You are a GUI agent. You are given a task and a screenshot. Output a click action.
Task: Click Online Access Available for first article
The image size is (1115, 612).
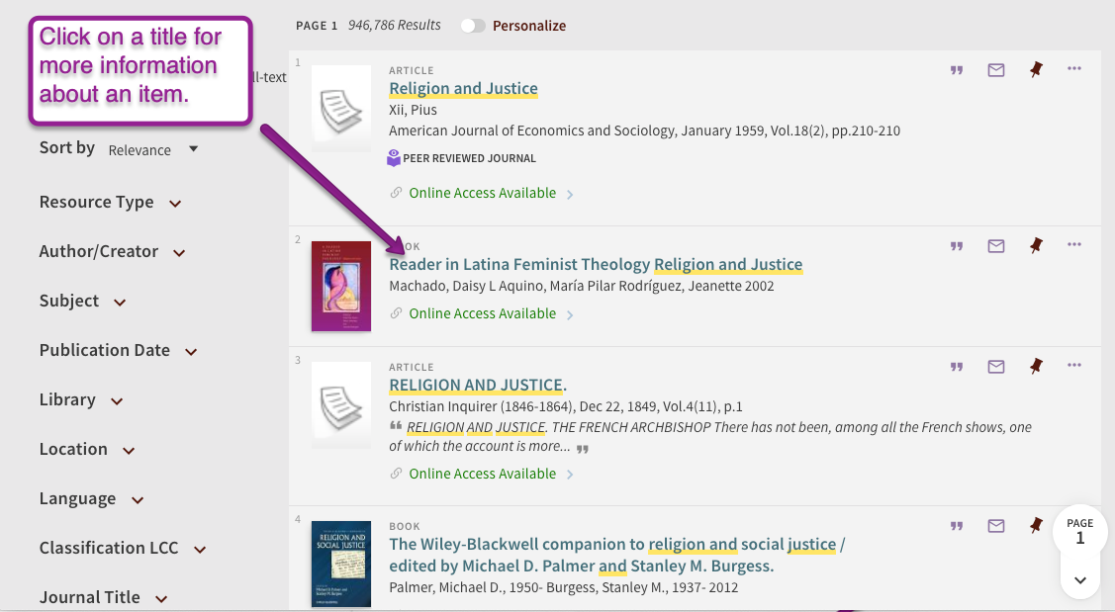coord(483,194)
